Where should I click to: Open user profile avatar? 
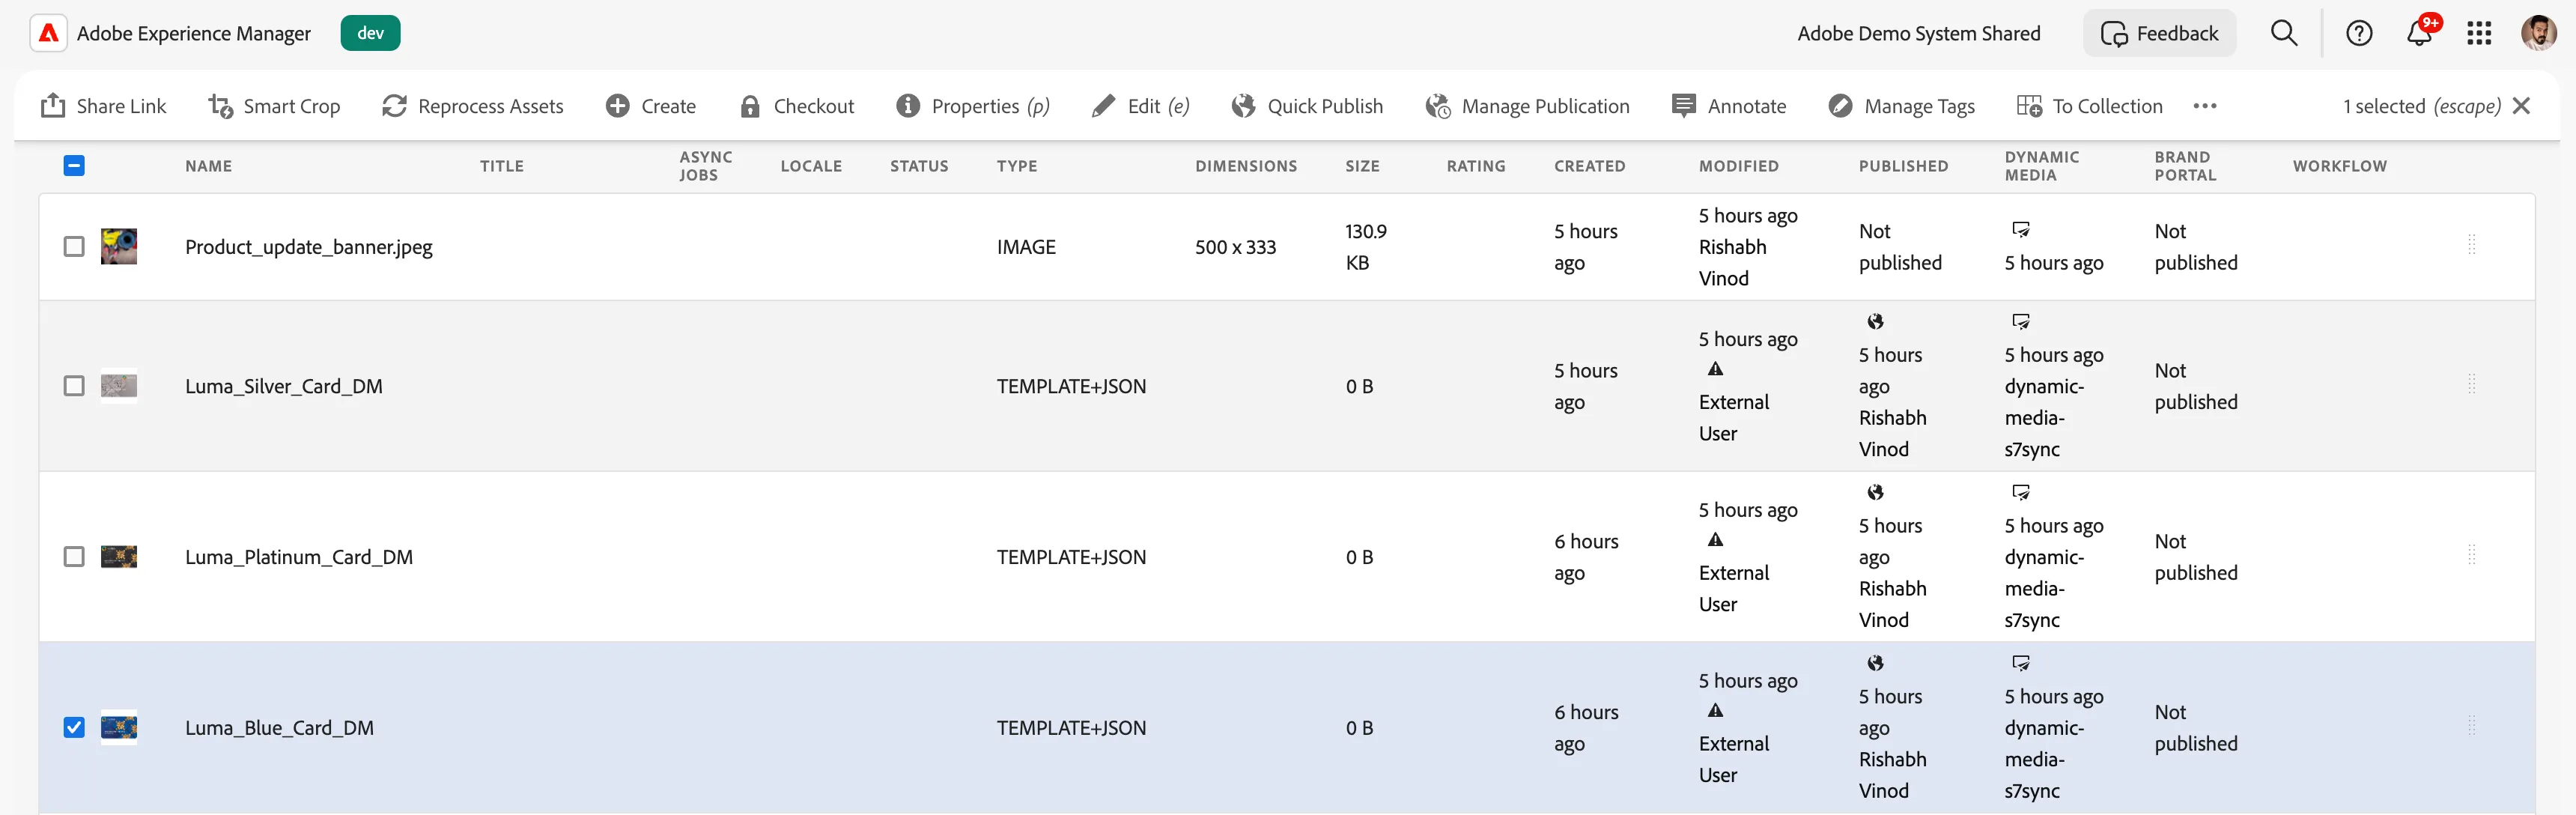click(2539, 33)
